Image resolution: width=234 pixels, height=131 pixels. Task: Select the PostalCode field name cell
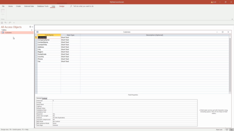click(49, 54)
